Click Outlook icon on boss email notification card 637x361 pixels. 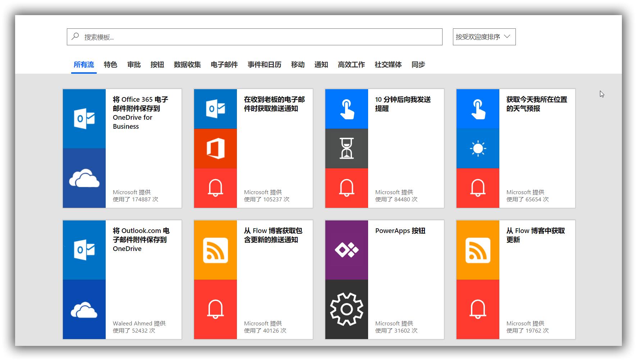215,109
